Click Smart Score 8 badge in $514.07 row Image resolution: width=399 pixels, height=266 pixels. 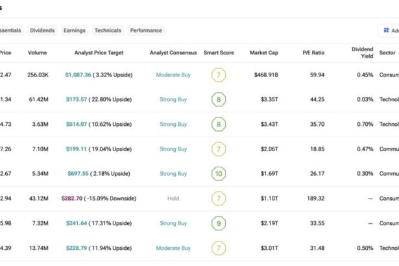pos(219,125)
